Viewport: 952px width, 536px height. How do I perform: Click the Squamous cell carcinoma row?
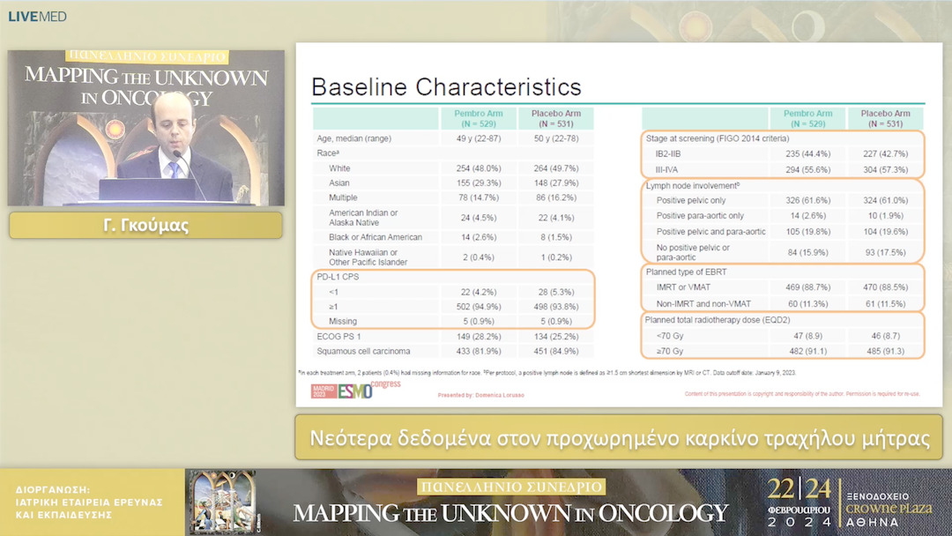point(453,351)
